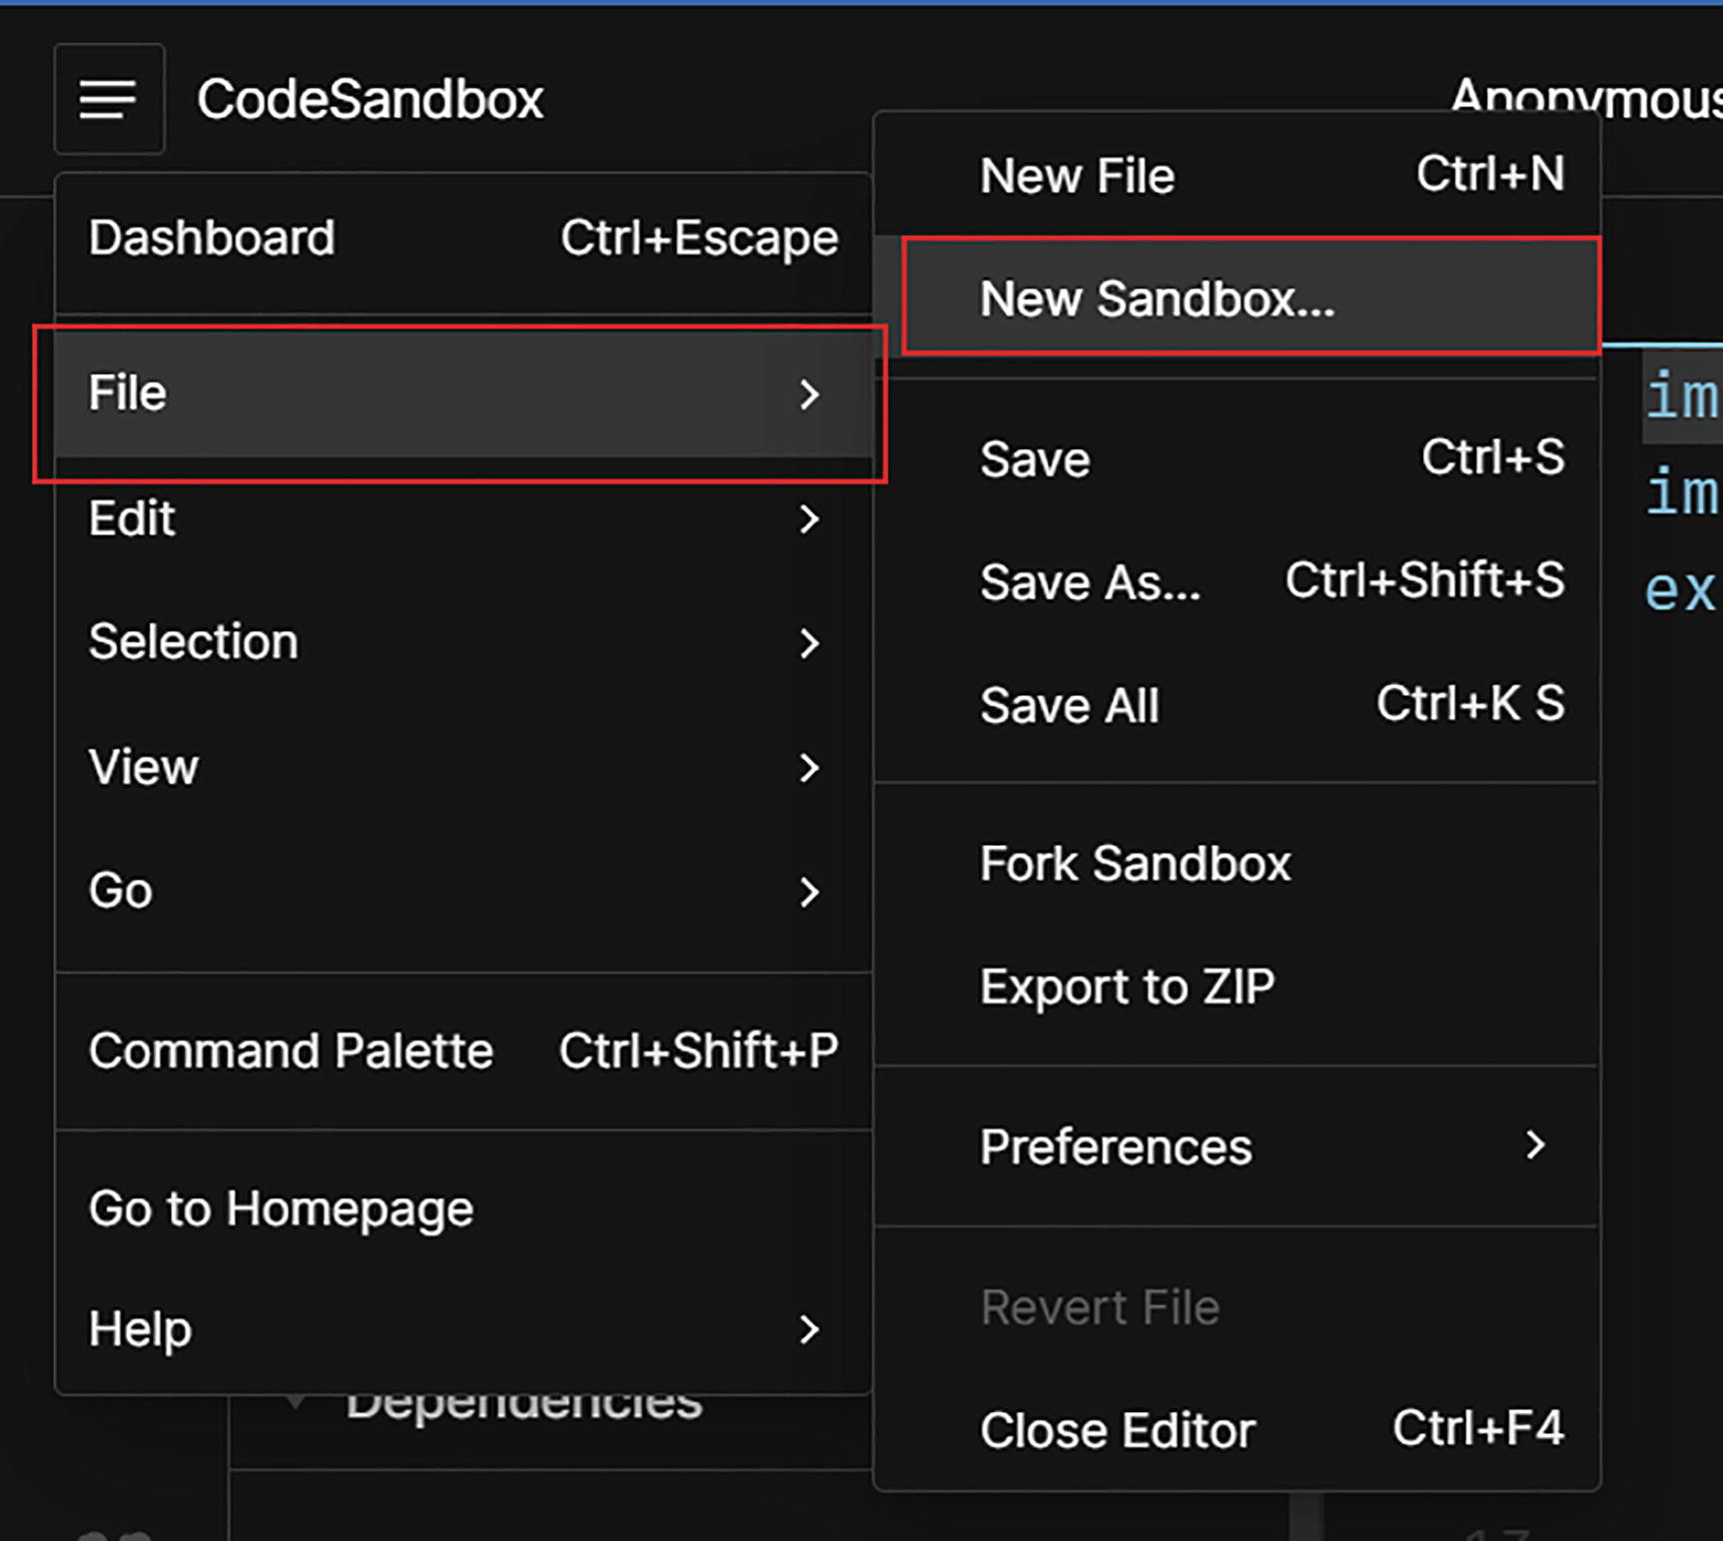Viewport: 1723px width, 1541px height.
Task: Choose Export to ZIP
Action: pos(1127,987)
